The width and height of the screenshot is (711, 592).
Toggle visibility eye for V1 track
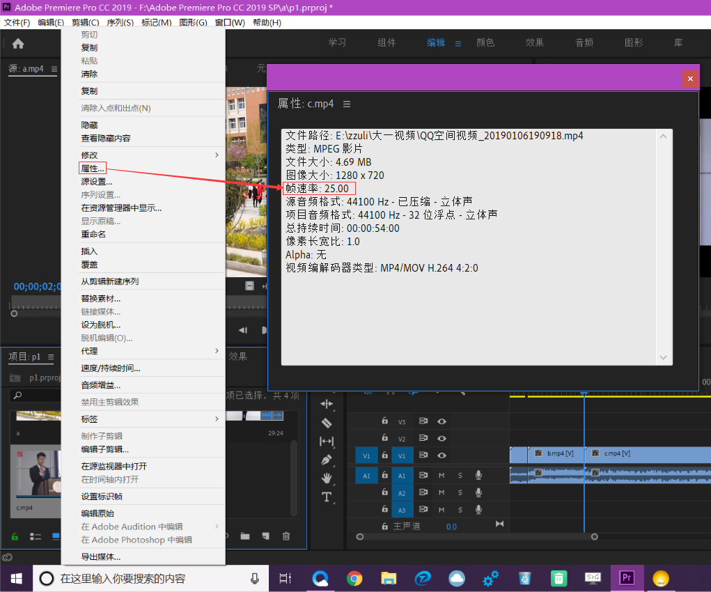coord(442,455)
